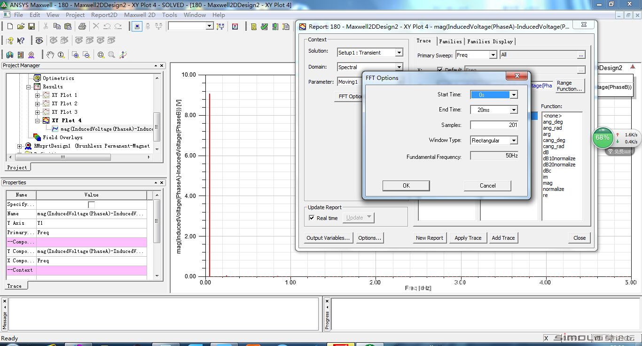The image size is (642, 346).
Task: Click the axis rotate icon in the toolbar
Action: (123, 55)
